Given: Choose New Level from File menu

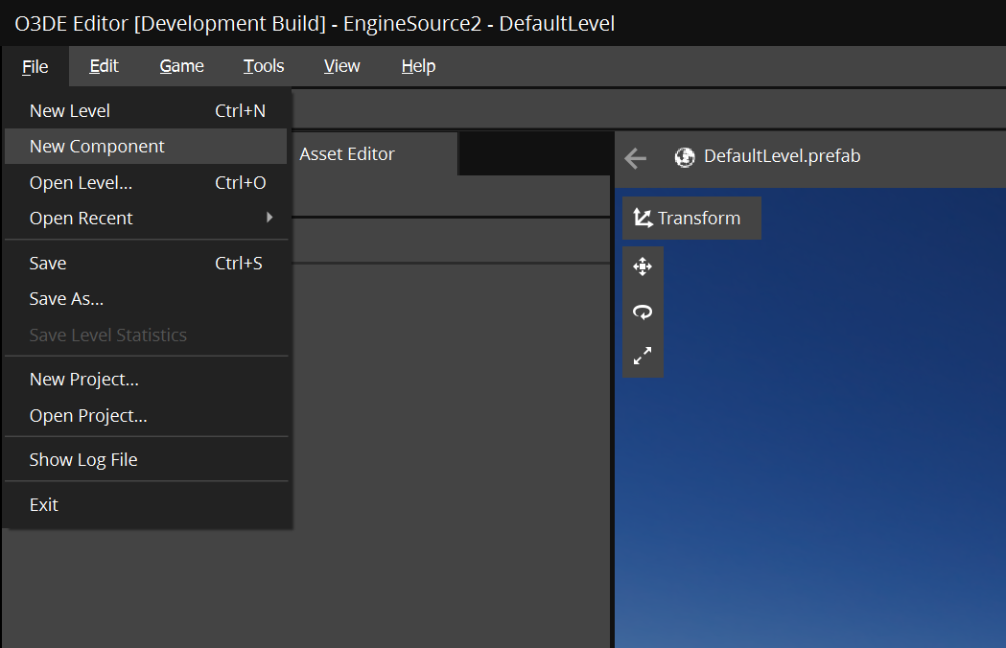Looking at the screenshot, I should click(147, 111).
